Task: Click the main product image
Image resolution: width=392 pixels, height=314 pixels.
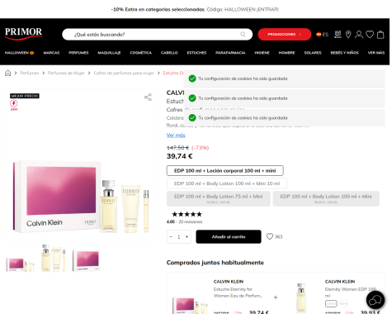Action: coord(81,164)
